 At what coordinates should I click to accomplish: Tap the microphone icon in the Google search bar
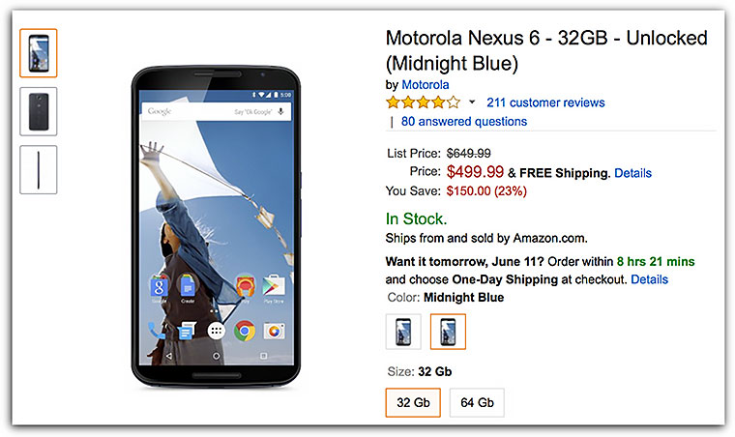coord(280,113)
